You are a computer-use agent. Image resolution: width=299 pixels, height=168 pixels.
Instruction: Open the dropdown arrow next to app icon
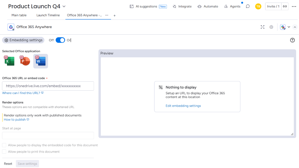pyautogui.click(x=289, y=27)
